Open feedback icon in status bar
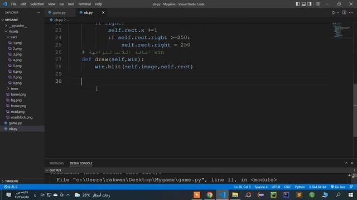 pyautogui.click(x=351, y=187)
